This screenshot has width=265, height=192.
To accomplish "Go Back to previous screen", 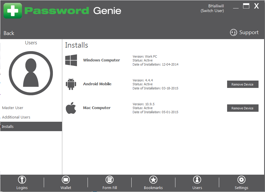I will (x=9, y=33).
